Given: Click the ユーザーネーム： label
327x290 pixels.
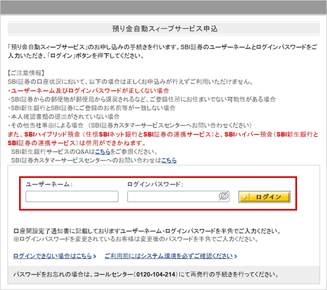Looking at the screenshot, I should 49,184.
